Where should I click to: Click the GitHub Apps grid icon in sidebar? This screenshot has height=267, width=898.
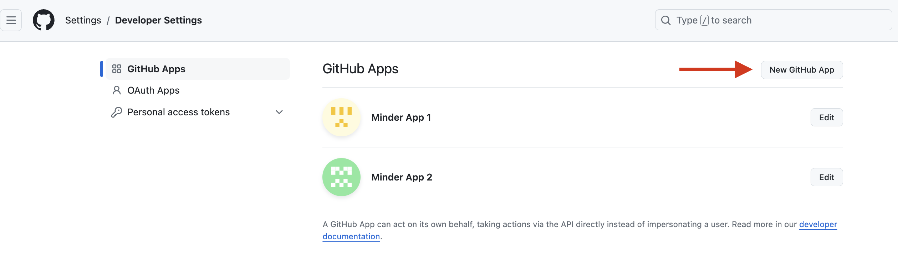click(117, 69)
